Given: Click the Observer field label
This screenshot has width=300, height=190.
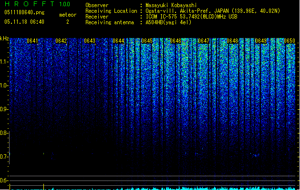Looking at the screenshot, I should 97,5.
